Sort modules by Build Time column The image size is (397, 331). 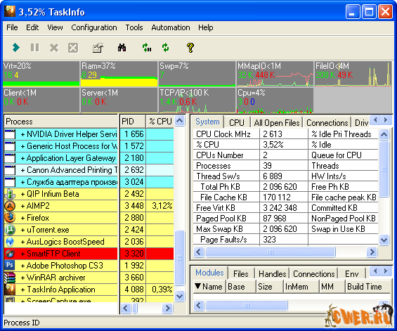click(x=367, y=287)
